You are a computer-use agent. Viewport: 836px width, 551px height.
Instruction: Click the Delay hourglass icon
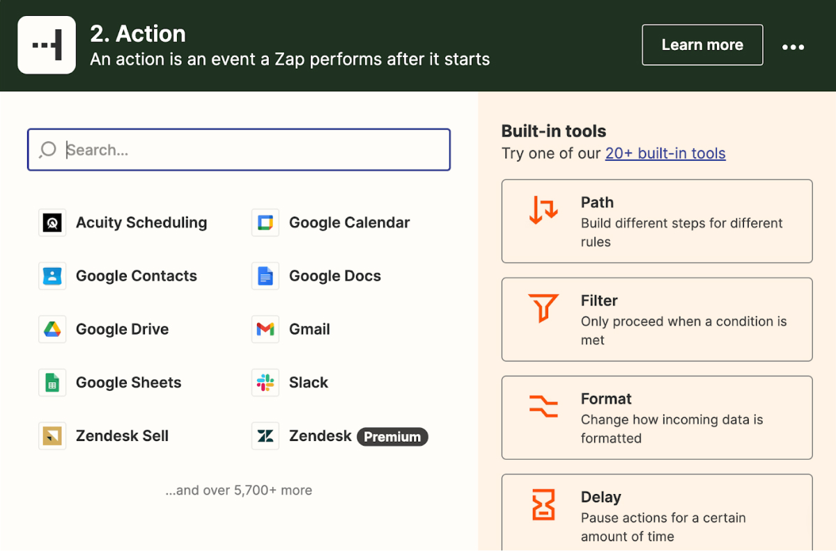pos(543,504)
